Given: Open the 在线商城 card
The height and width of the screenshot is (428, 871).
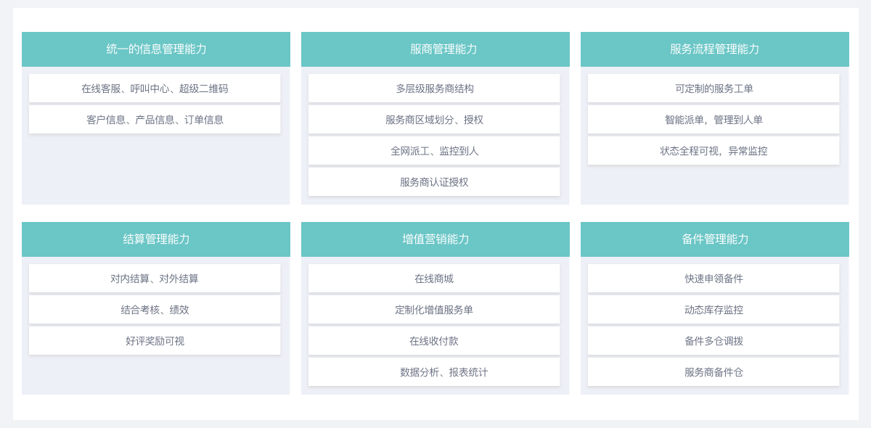Looking at the screenshot, I should (x=434, y=279).
